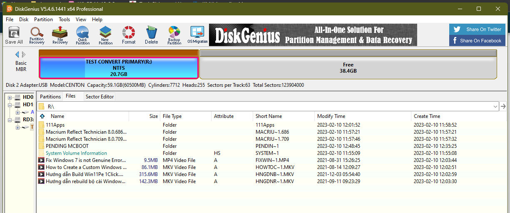510x213 pixels.
Task: Click the New Partition icon
Action: tap(105, 35)
